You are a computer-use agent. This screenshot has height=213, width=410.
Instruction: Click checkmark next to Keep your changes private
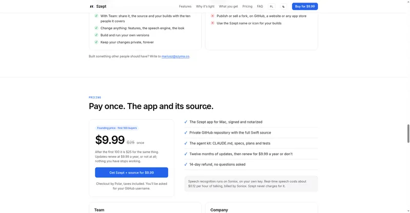tap(96, 42)
